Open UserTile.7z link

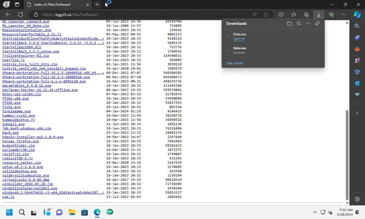click(13, 60)
